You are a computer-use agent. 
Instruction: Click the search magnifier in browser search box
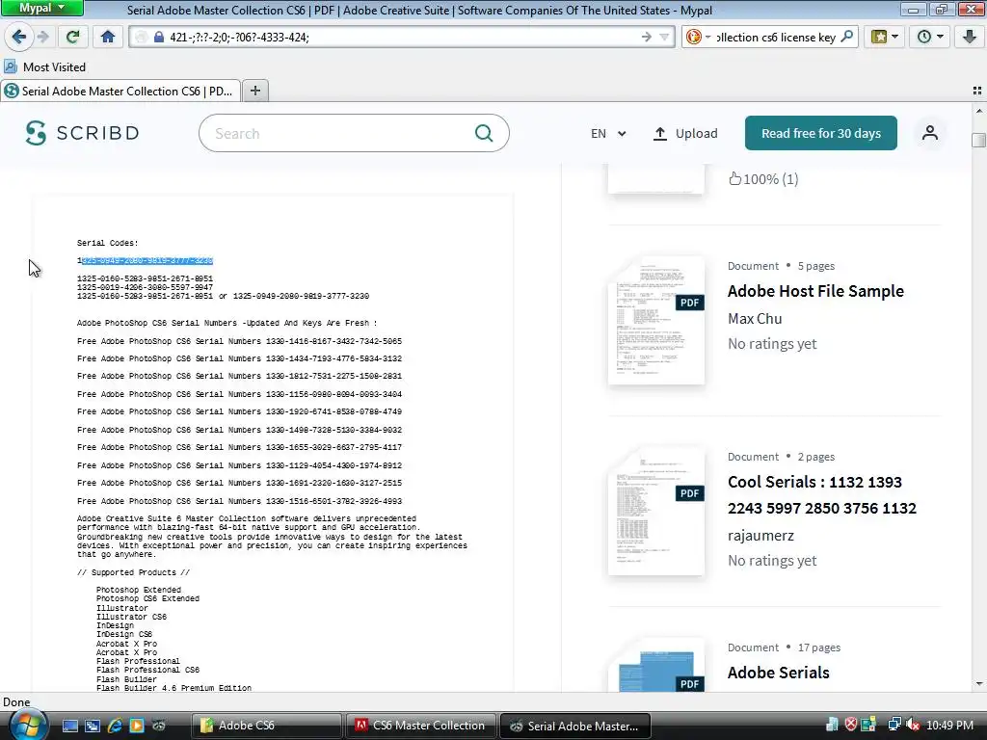point(847,37)
